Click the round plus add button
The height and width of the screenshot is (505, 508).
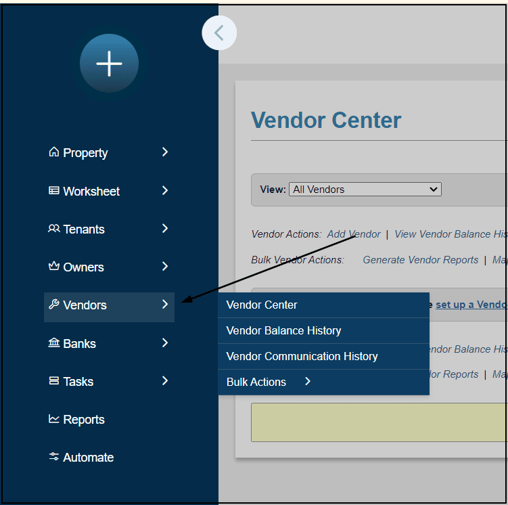coord(109,64)
